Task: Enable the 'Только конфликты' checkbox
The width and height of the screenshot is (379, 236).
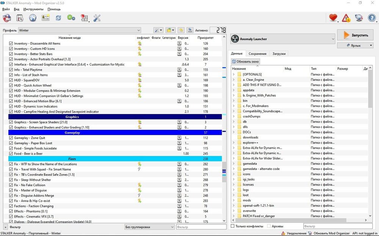Action: coord(233,226)
